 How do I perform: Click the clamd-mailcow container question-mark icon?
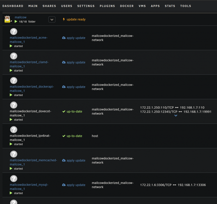point(14,56)
